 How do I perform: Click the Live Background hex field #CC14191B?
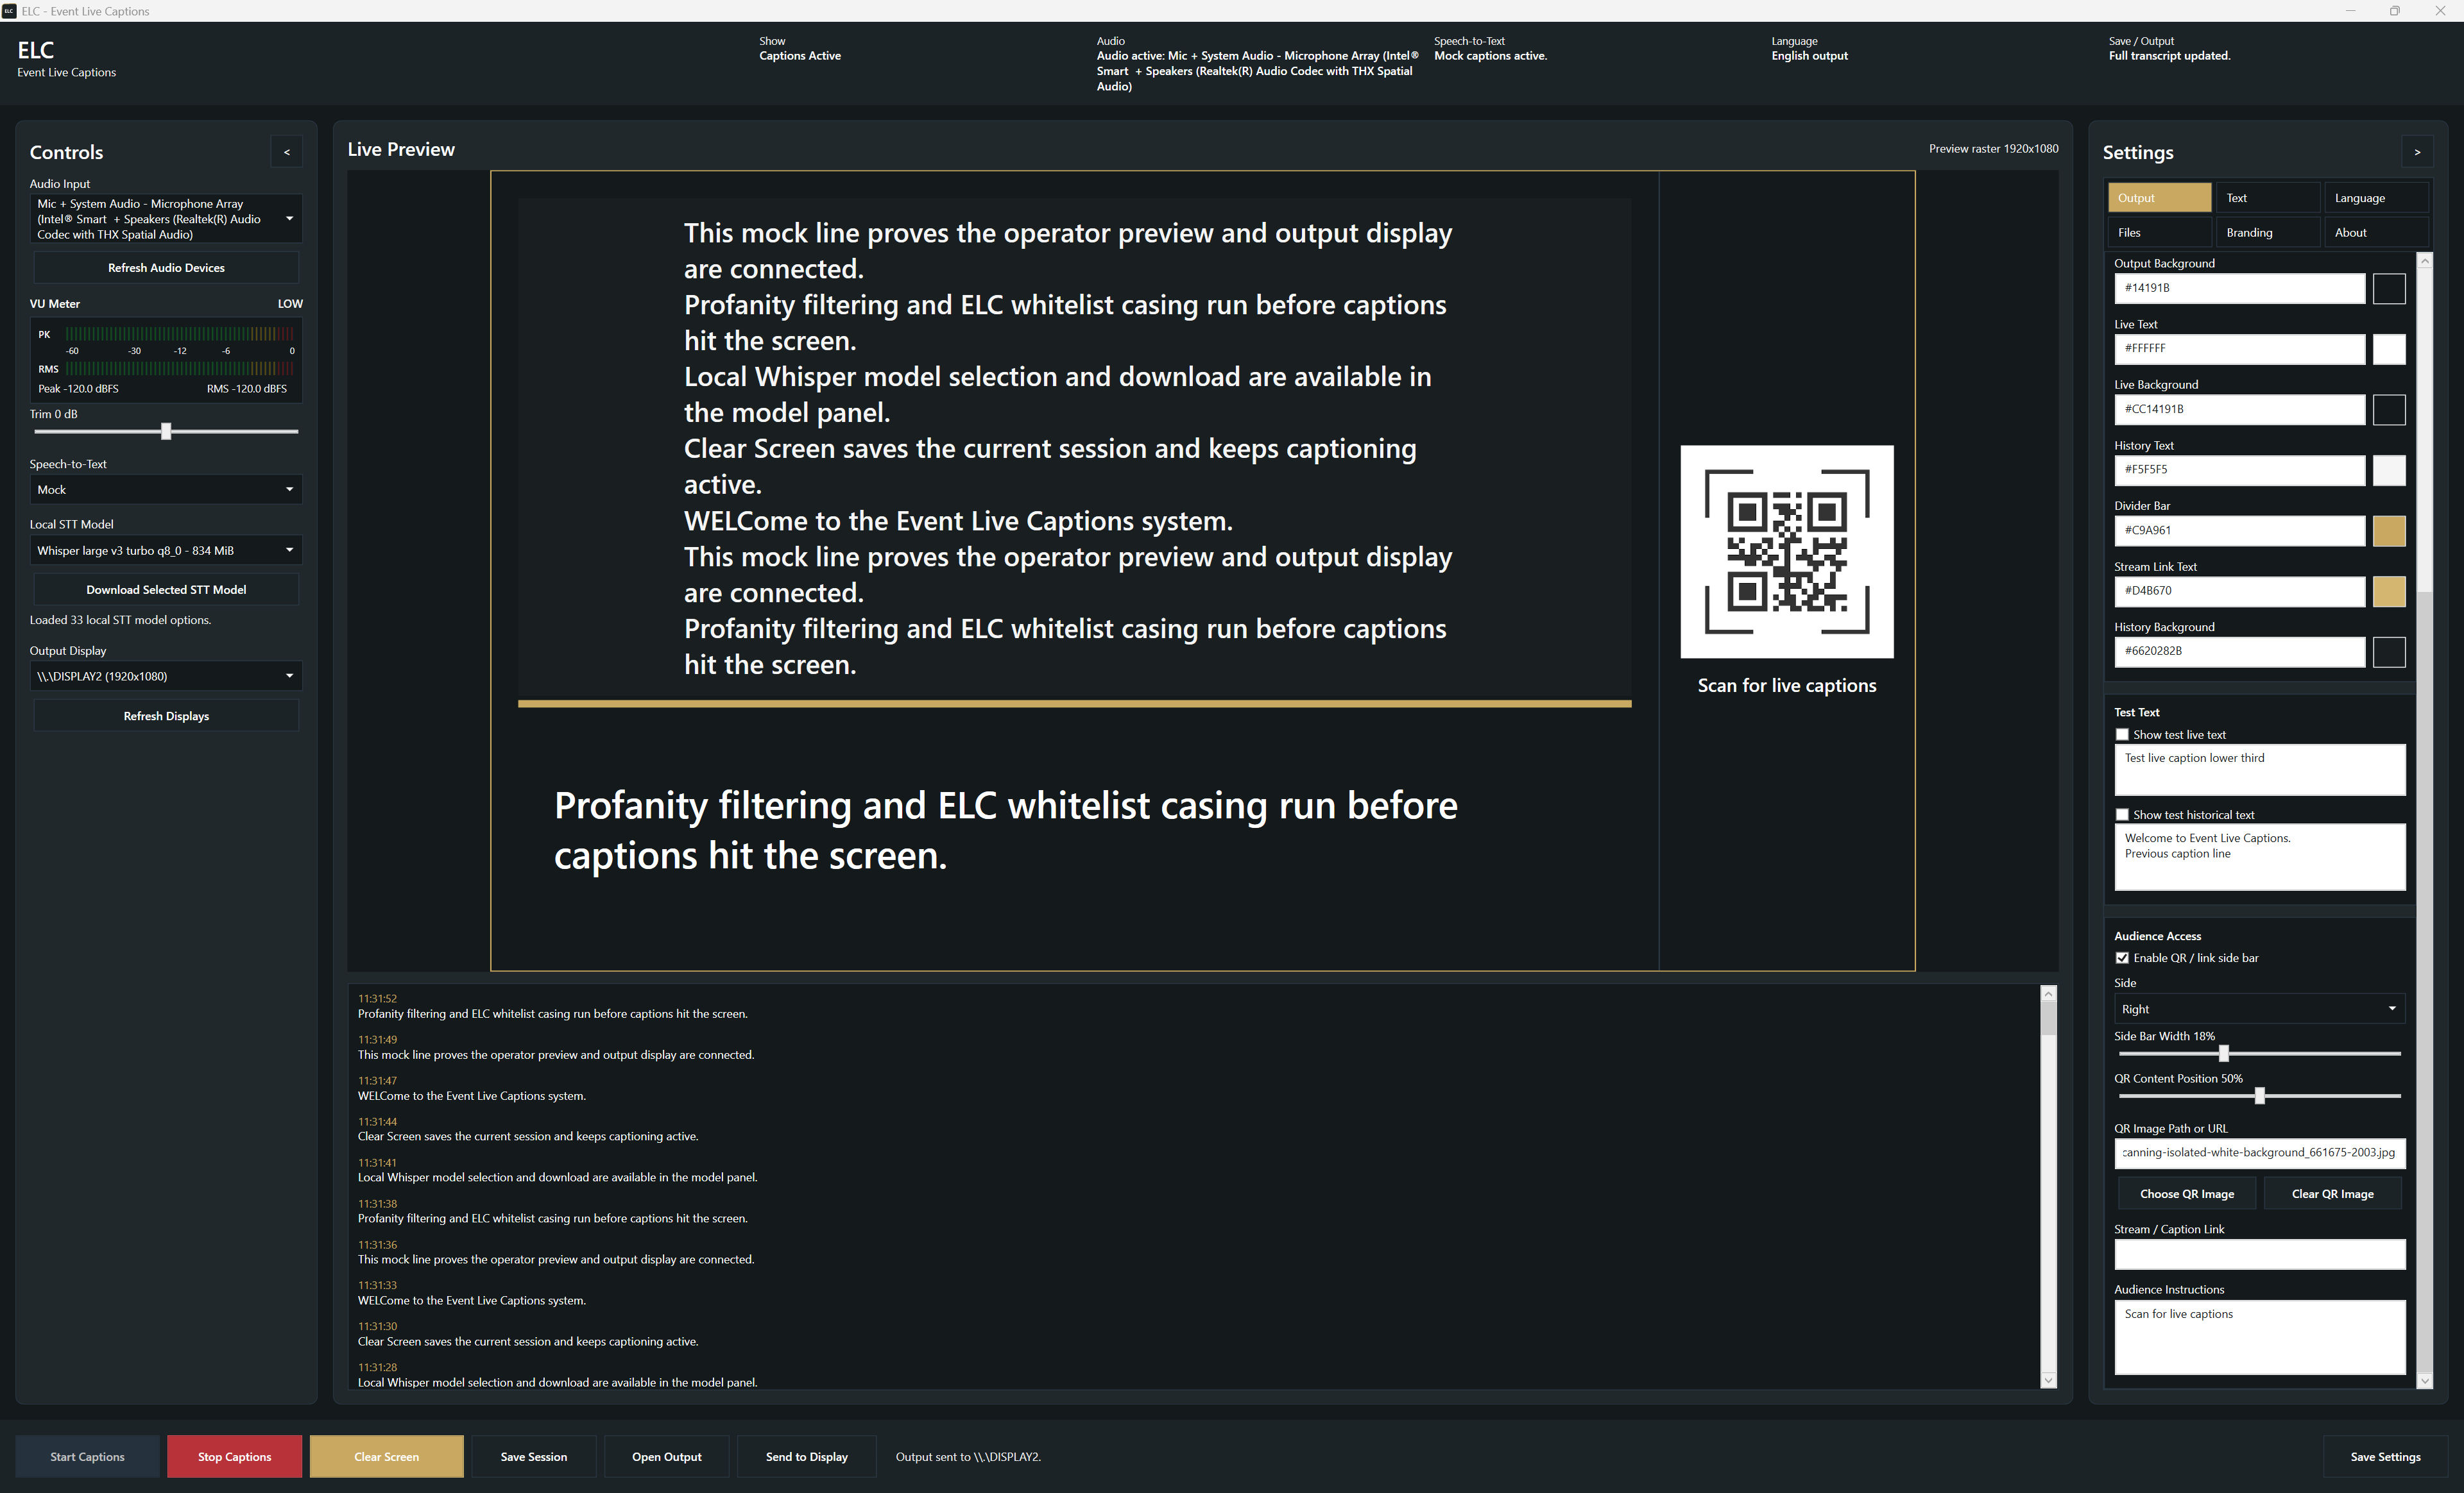pyautogui.click(x=2239, y=409)
